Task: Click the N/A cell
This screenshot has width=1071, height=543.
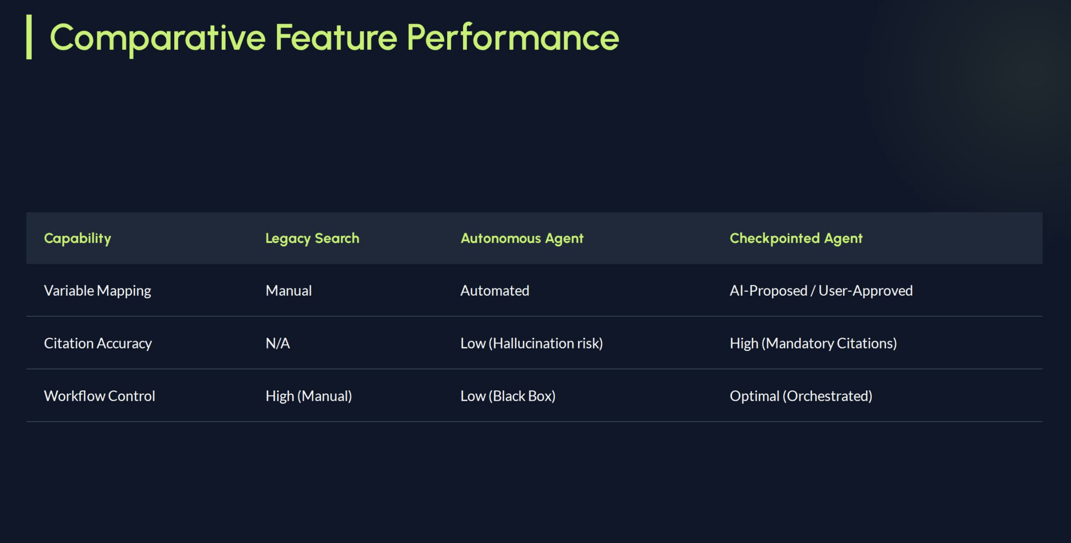Action: (277, 343)
